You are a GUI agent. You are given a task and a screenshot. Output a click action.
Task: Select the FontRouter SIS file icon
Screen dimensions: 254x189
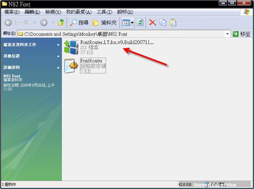coord(71,47)
